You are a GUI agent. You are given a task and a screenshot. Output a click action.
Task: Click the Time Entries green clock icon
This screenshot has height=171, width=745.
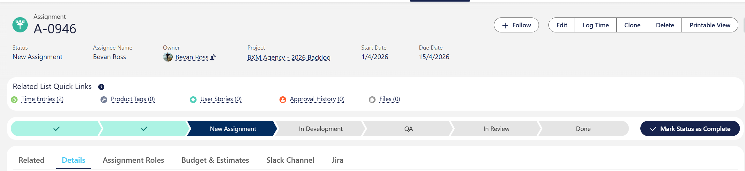tap(14, 100)
